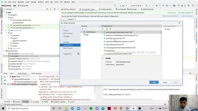Open the Tools menu
198x111 pixels.
[56, 2]
